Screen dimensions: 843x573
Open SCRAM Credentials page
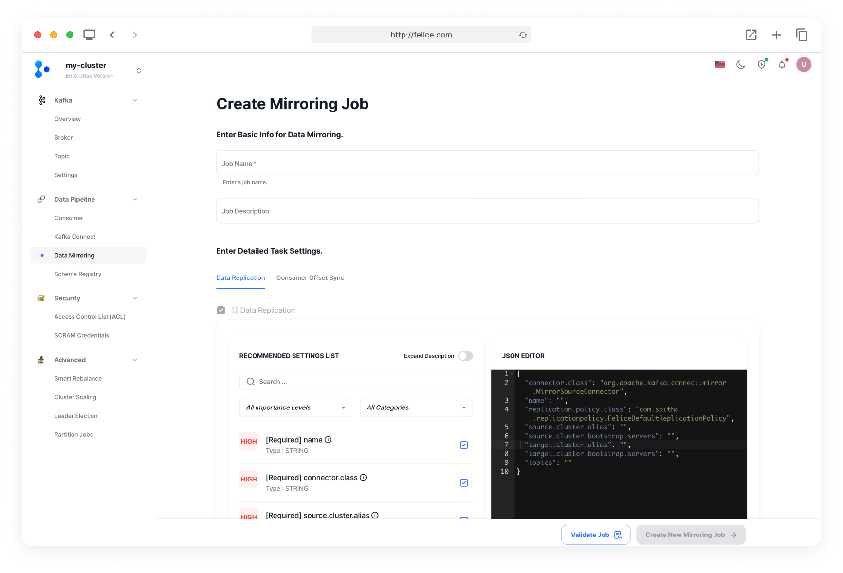click(x=82, y=336)
